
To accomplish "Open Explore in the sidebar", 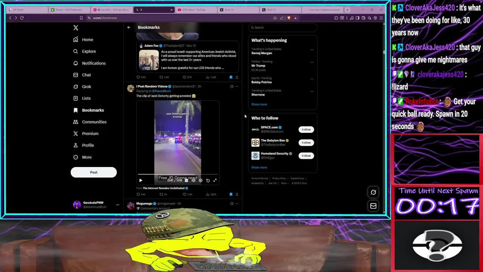I will click(85, 51).
